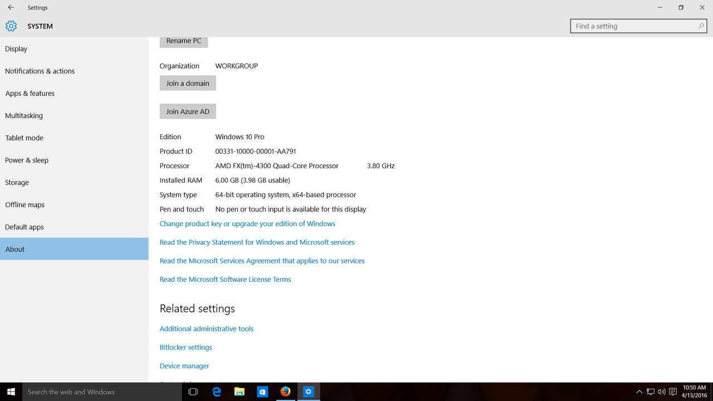The height and width of the screenshot is (401, 713).
Task: Open File Explorer from taskbar
Action: pos(240,392)
